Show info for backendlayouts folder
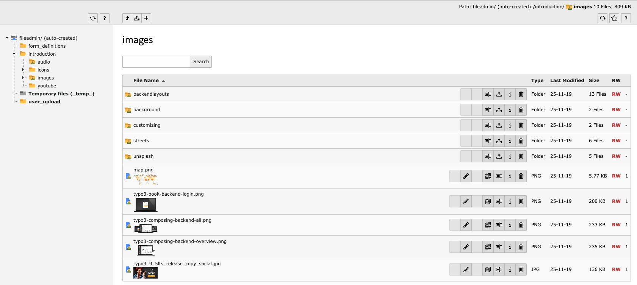 tap(510, 94)
